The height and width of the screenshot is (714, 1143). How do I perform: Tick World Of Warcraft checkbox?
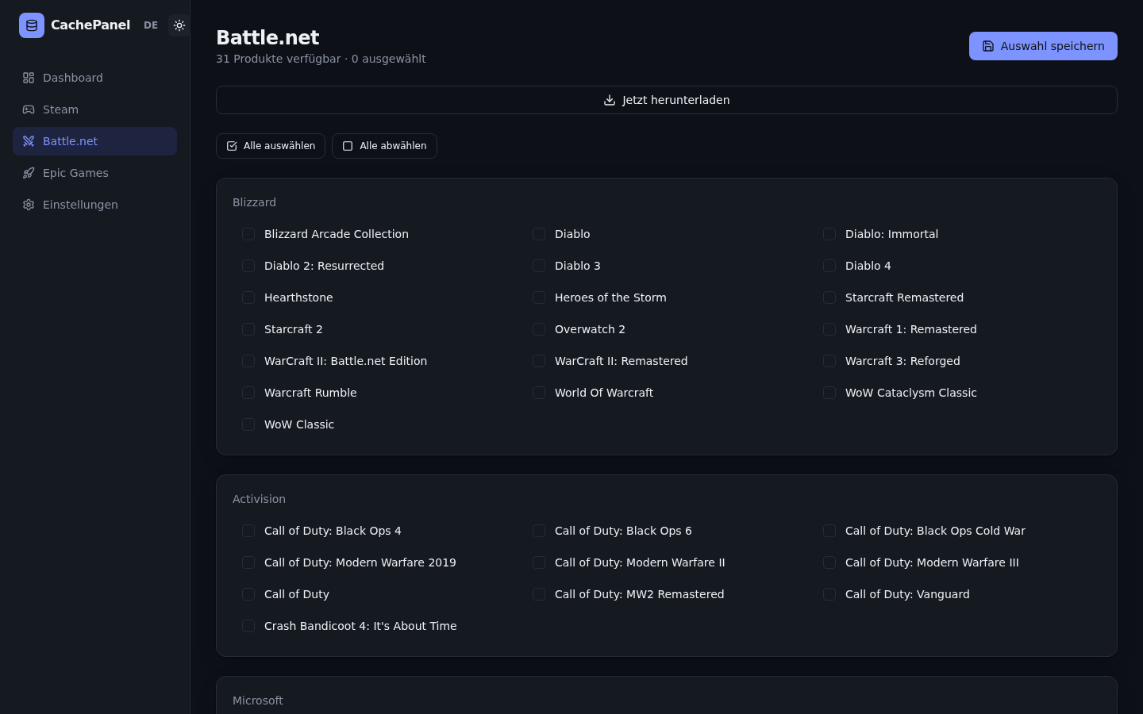pyautogui.click(x=539, y=393)
